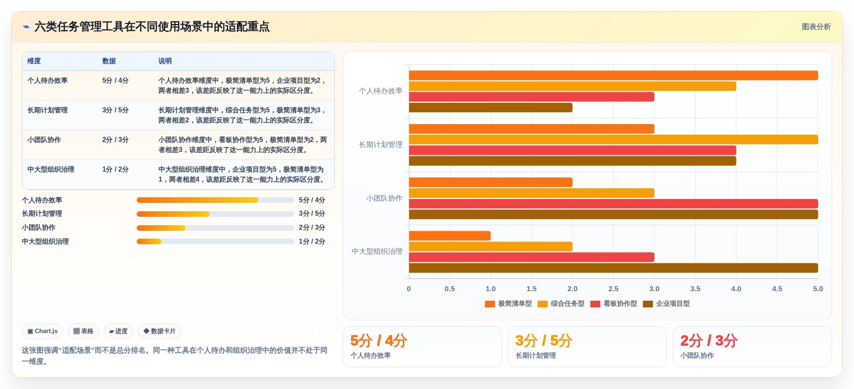Click 企业项目型 bar in 个人待办效率 group
Screen dimensions: 854x389
(491, 107)
